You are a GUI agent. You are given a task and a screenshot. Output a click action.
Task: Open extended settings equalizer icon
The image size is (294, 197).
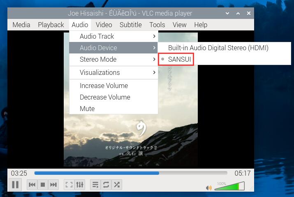(80, 185)
